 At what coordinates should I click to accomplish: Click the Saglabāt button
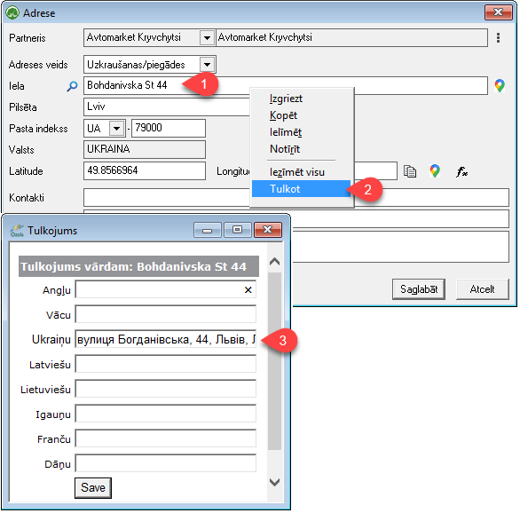[419, 289]
